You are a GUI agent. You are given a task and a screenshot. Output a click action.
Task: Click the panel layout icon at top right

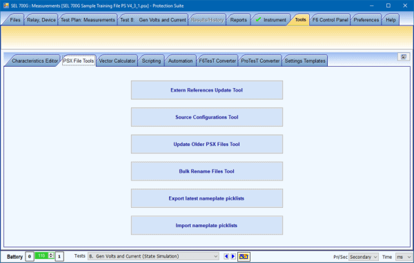(x=404, y=56)
